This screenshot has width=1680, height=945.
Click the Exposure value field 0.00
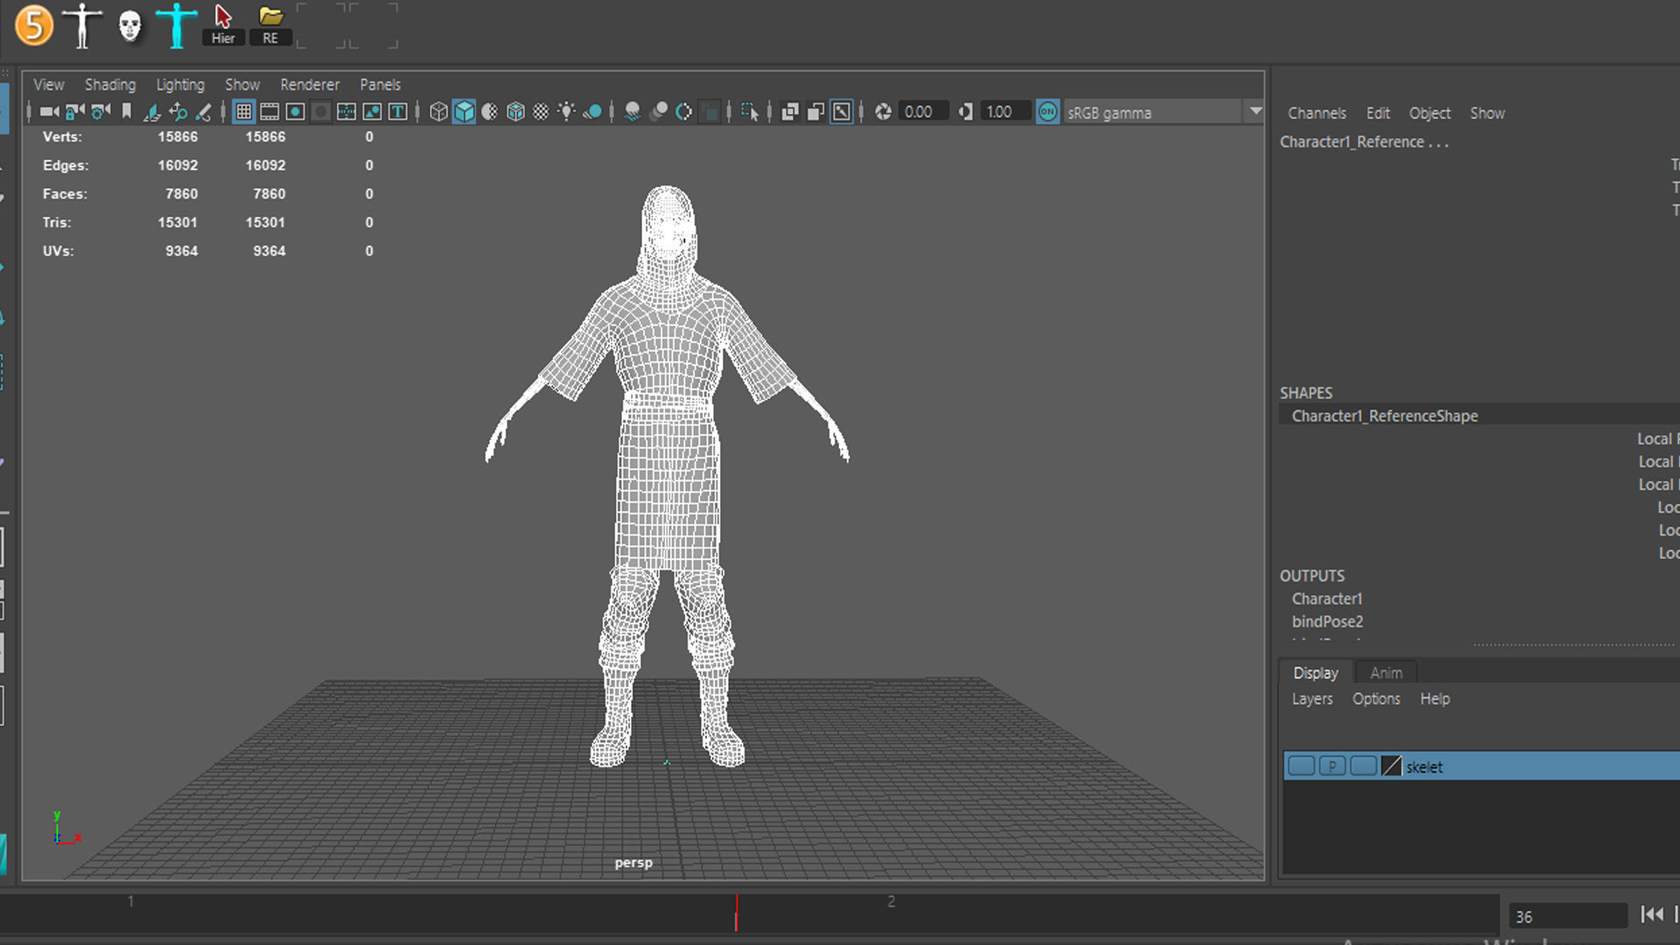click(923, 112)
